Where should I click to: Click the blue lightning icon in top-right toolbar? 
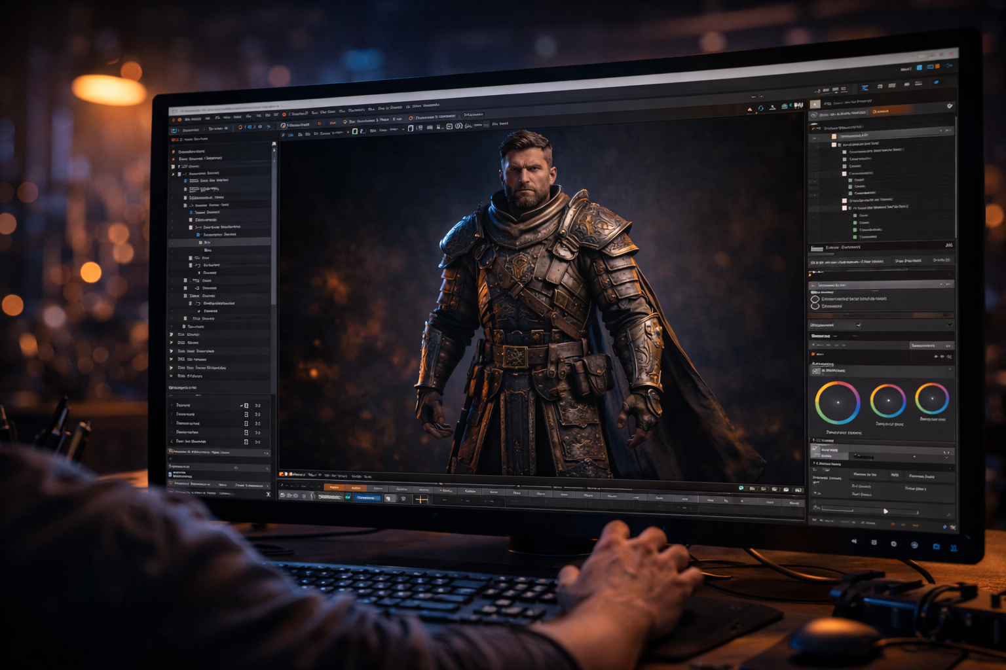pyautogui.click(x=865, y=88)
